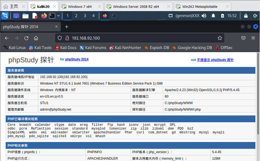Close the Win2K3 Metasploitable VM tab
The height and width of the screenshot is (161, 260).
coord(227,6)
